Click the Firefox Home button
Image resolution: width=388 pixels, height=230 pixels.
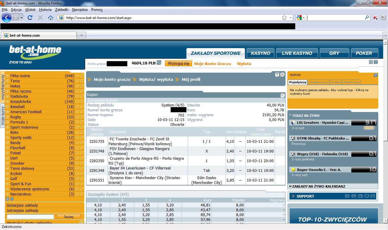pos(51,18)
